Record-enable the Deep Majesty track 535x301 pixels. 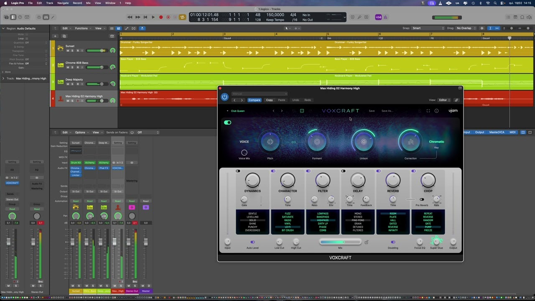click(77, 84)
